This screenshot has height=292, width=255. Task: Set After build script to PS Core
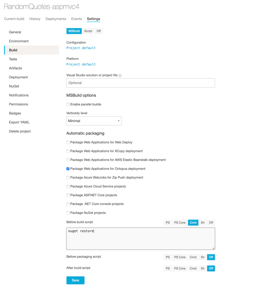point(180,268)
